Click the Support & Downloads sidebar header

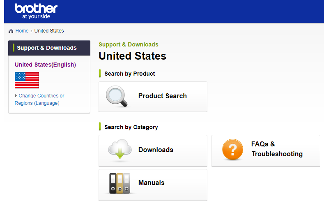tap(49, 48)
